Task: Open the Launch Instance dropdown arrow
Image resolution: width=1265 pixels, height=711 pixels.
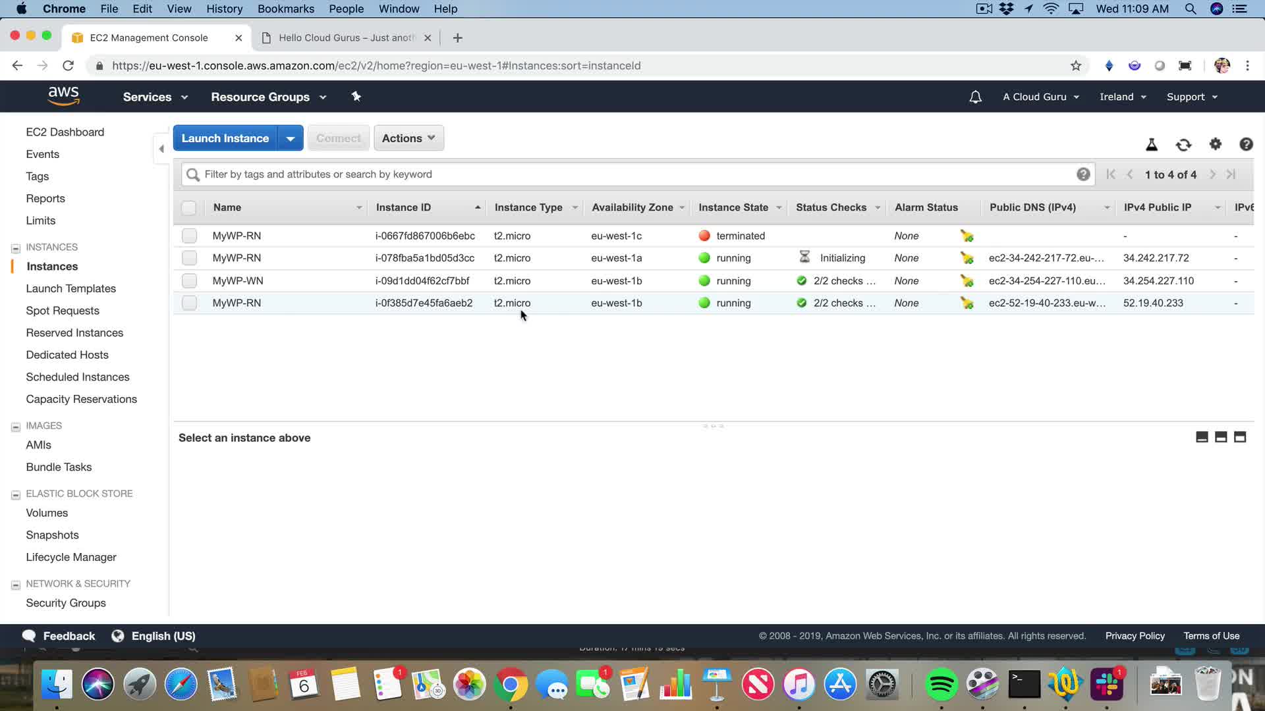Action: (290, 138)
